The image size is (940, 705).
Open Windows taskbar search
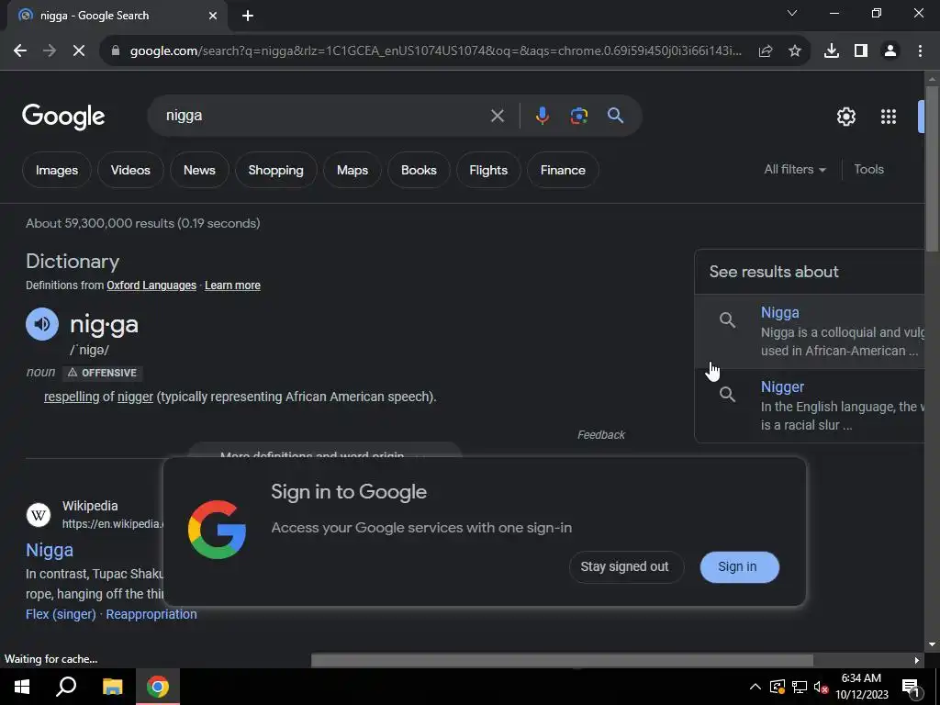click(x=66, y=687)
